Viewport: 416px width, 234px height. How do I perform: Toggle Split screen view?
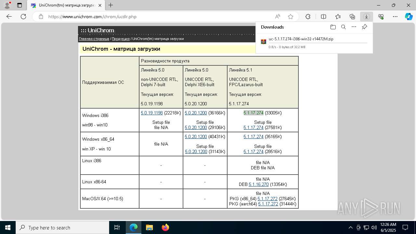[323, 17]
